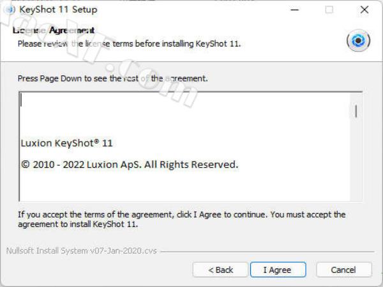The image size is (383, 287).
Task: Click the License Agreement header title
Action: (x=54, y=30)
